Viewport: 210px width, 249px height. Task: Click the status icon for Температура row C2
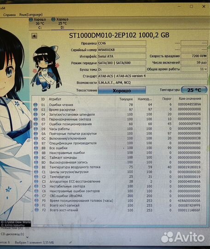click(36, 177)
